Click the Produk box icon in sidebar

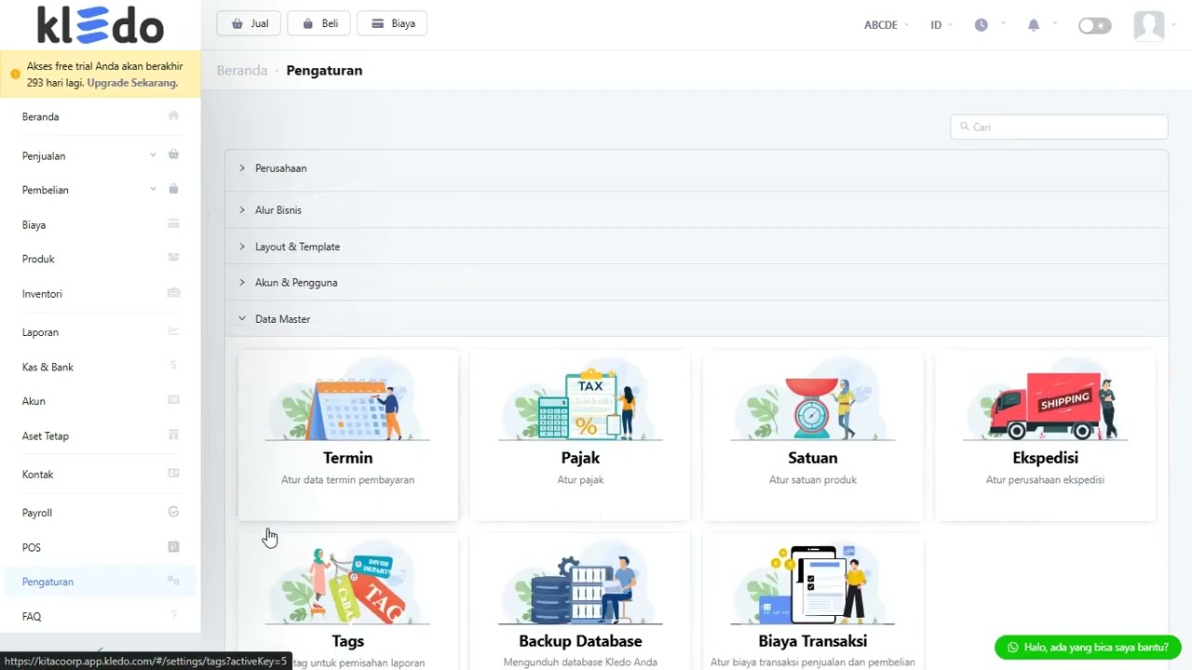pyautogui.click(x=173, y=258)
